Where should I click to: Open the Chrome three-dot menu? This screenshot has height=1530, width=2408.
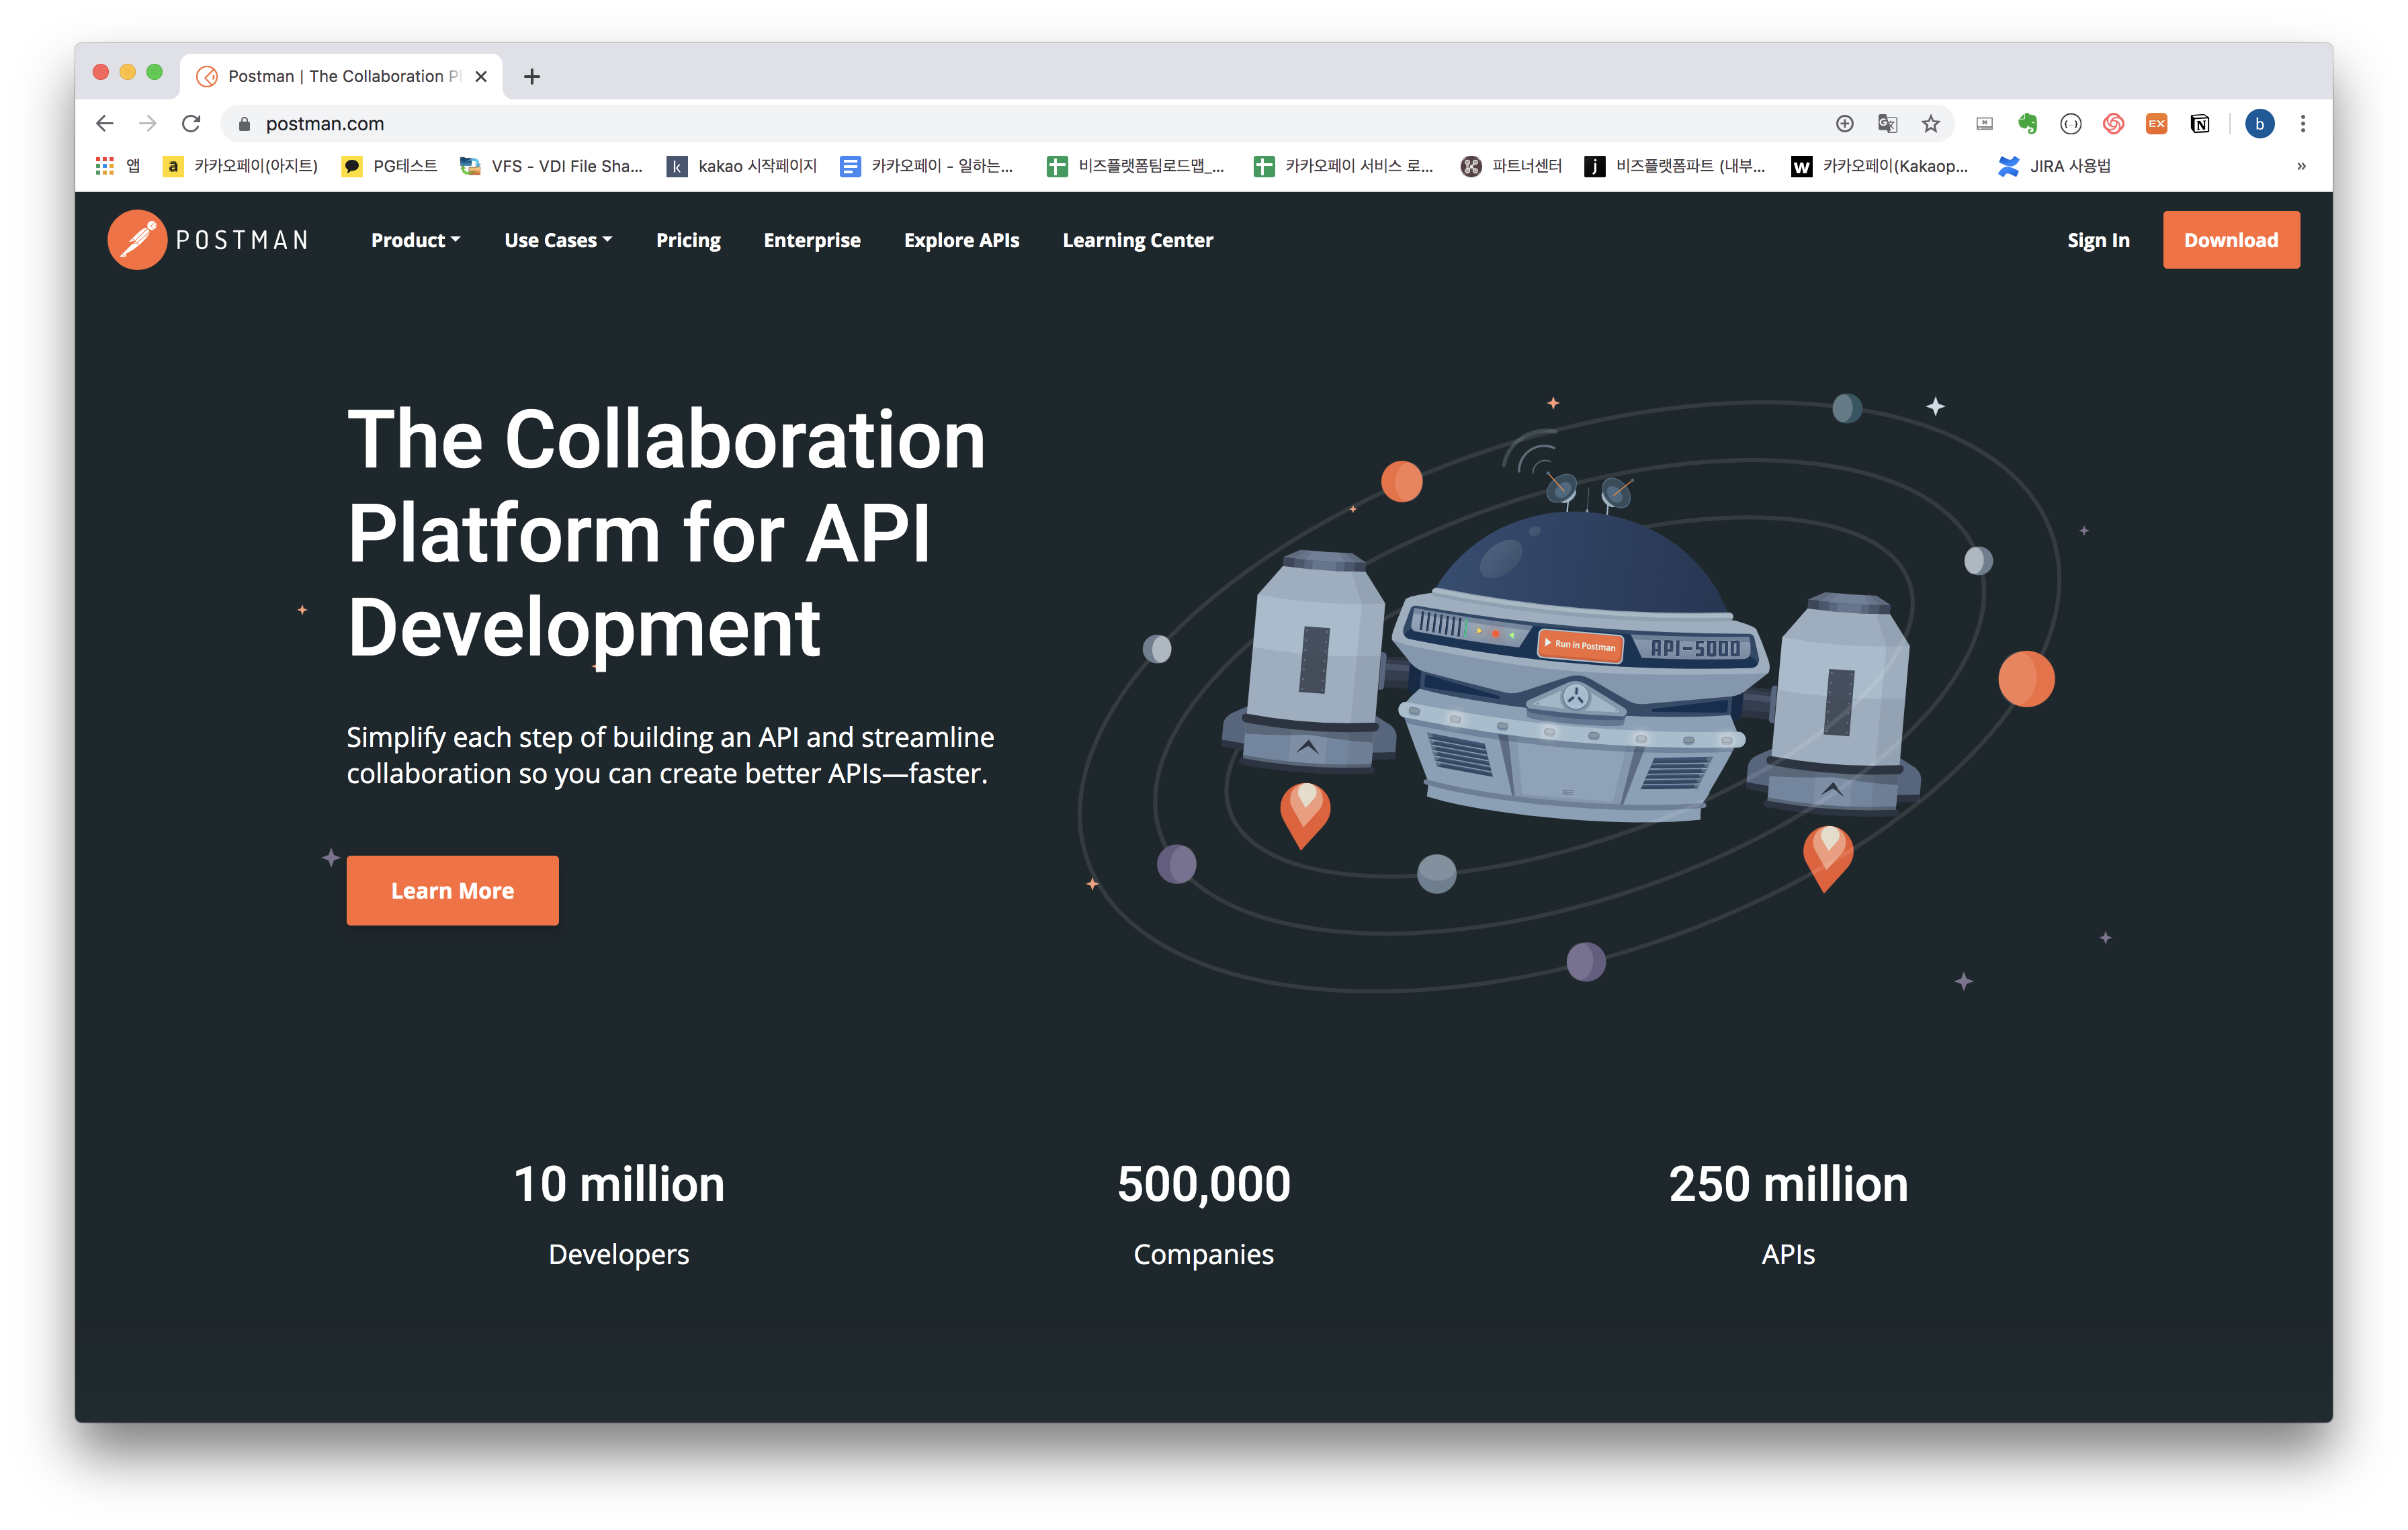point(2303,124)
